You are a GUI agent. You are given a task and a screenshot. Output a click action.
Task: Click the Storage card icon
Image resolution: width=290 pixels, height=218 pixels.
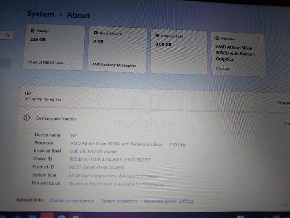[33, 30]
